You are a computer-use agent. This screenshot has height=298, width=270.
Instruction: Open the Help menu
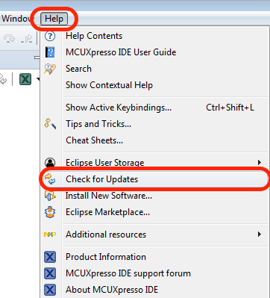pos(54,19)
